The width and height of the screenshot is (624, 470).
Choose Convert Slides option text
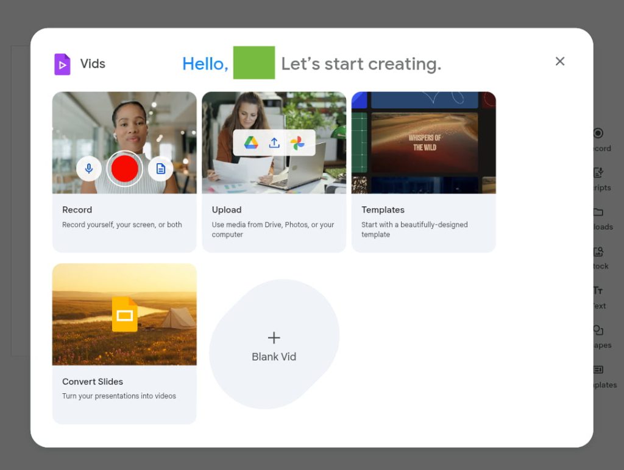[x=93, y=382]
